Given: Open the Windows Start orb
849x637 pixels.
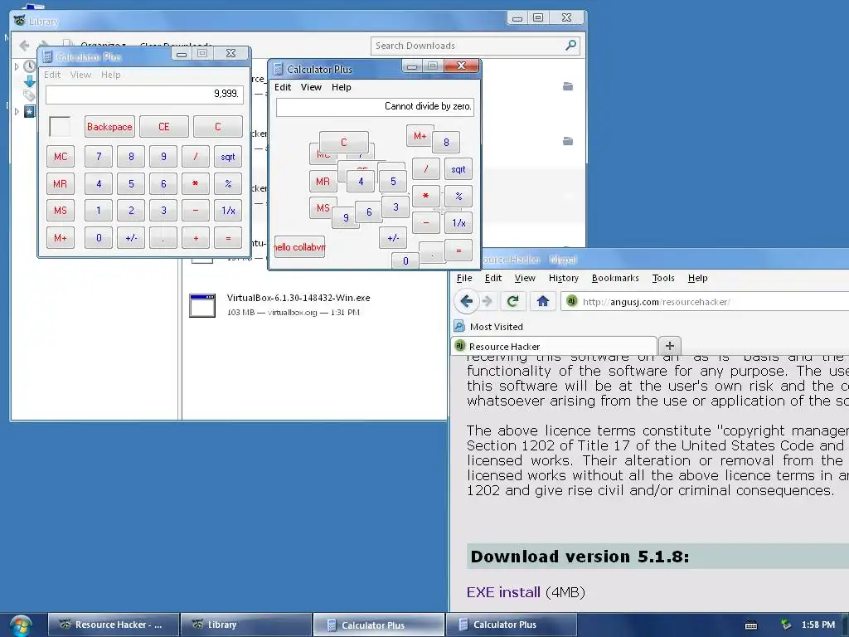Looking at the screenshot, I should (21, 625).
